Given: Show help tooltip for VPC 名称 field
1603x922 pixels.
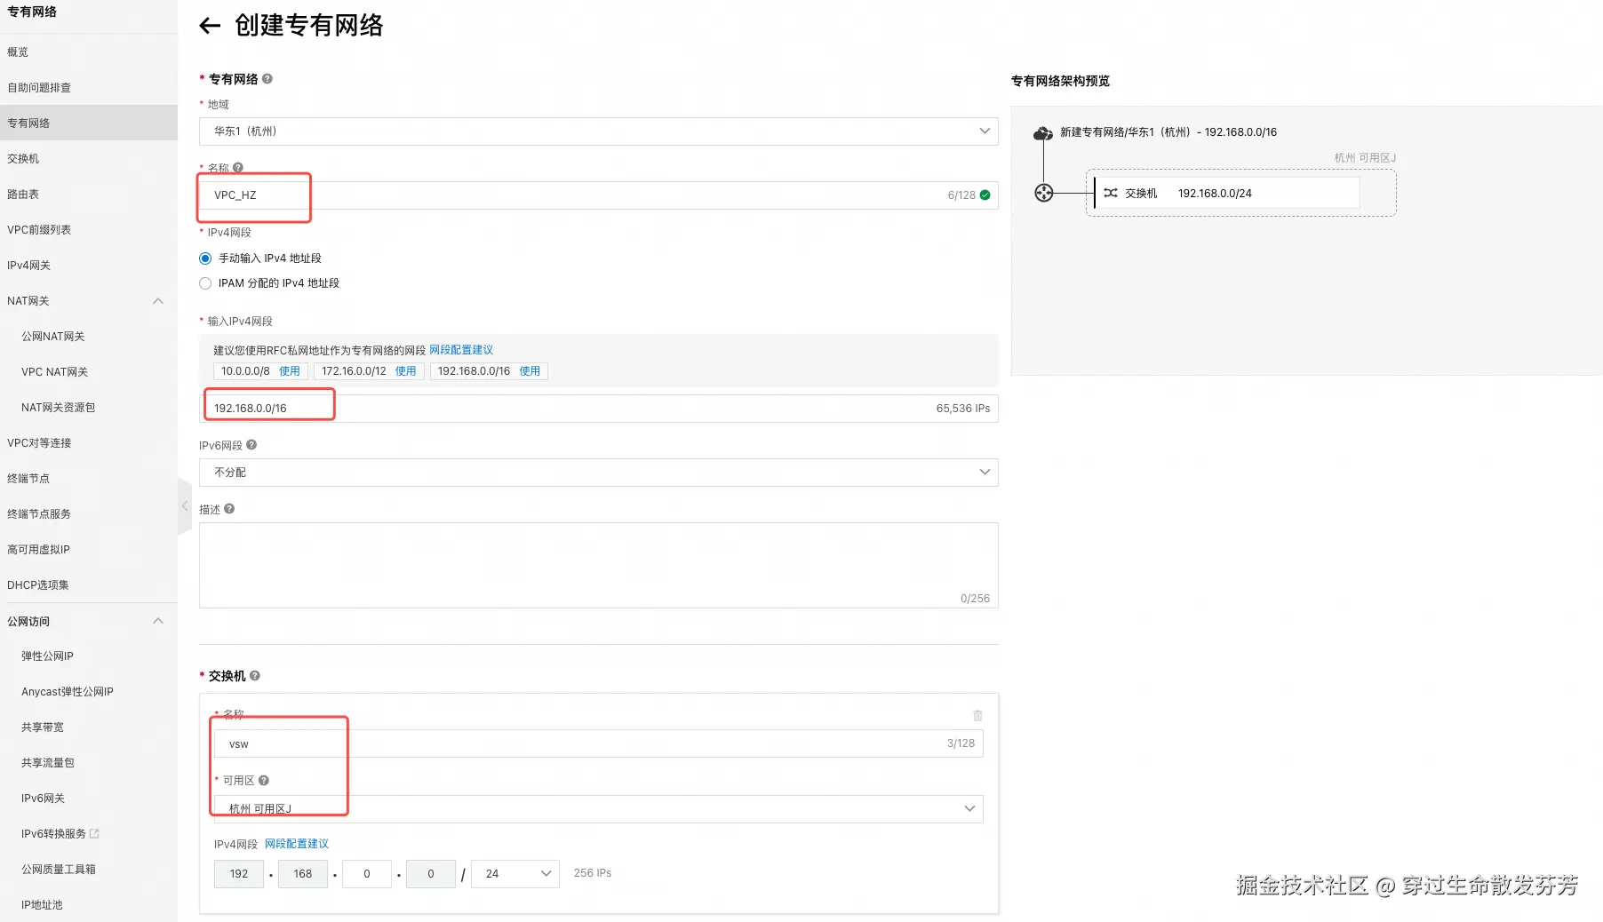Looking at the screenshot, I should (x=238, y=167).
